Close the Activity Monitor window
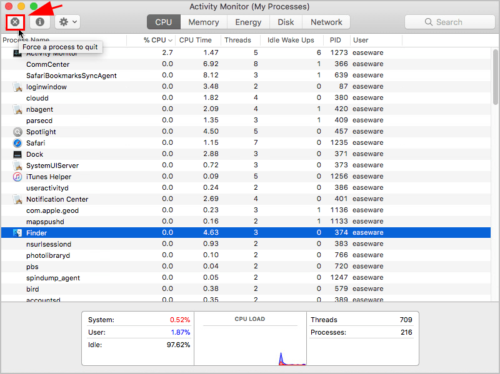Viewport: 500px width, 374px height. [9, 6]
